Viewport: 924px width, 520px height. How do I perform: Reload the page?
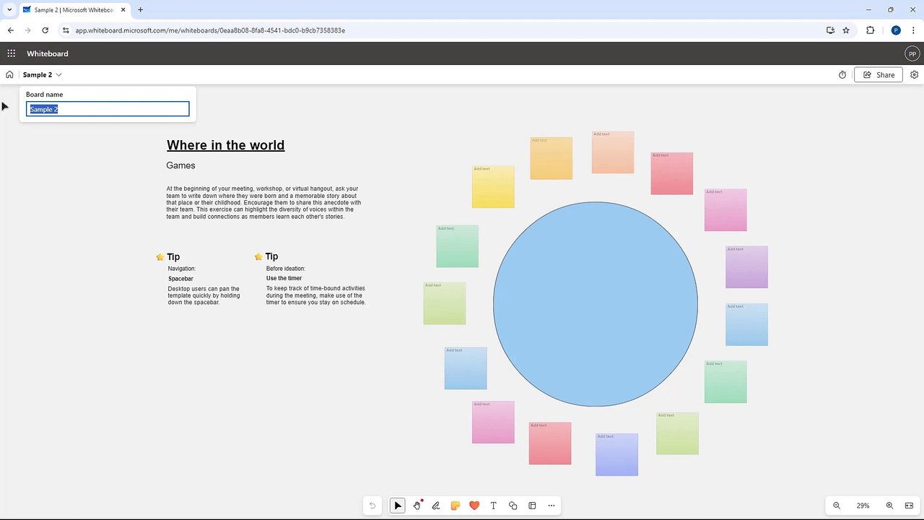pos(45,30)
